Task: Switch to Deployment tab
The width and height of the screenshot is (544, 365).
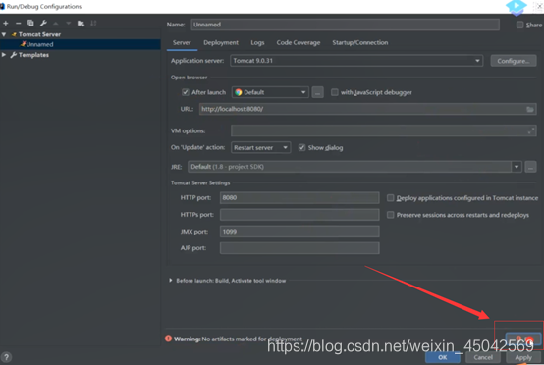Action: click(221, 42)
